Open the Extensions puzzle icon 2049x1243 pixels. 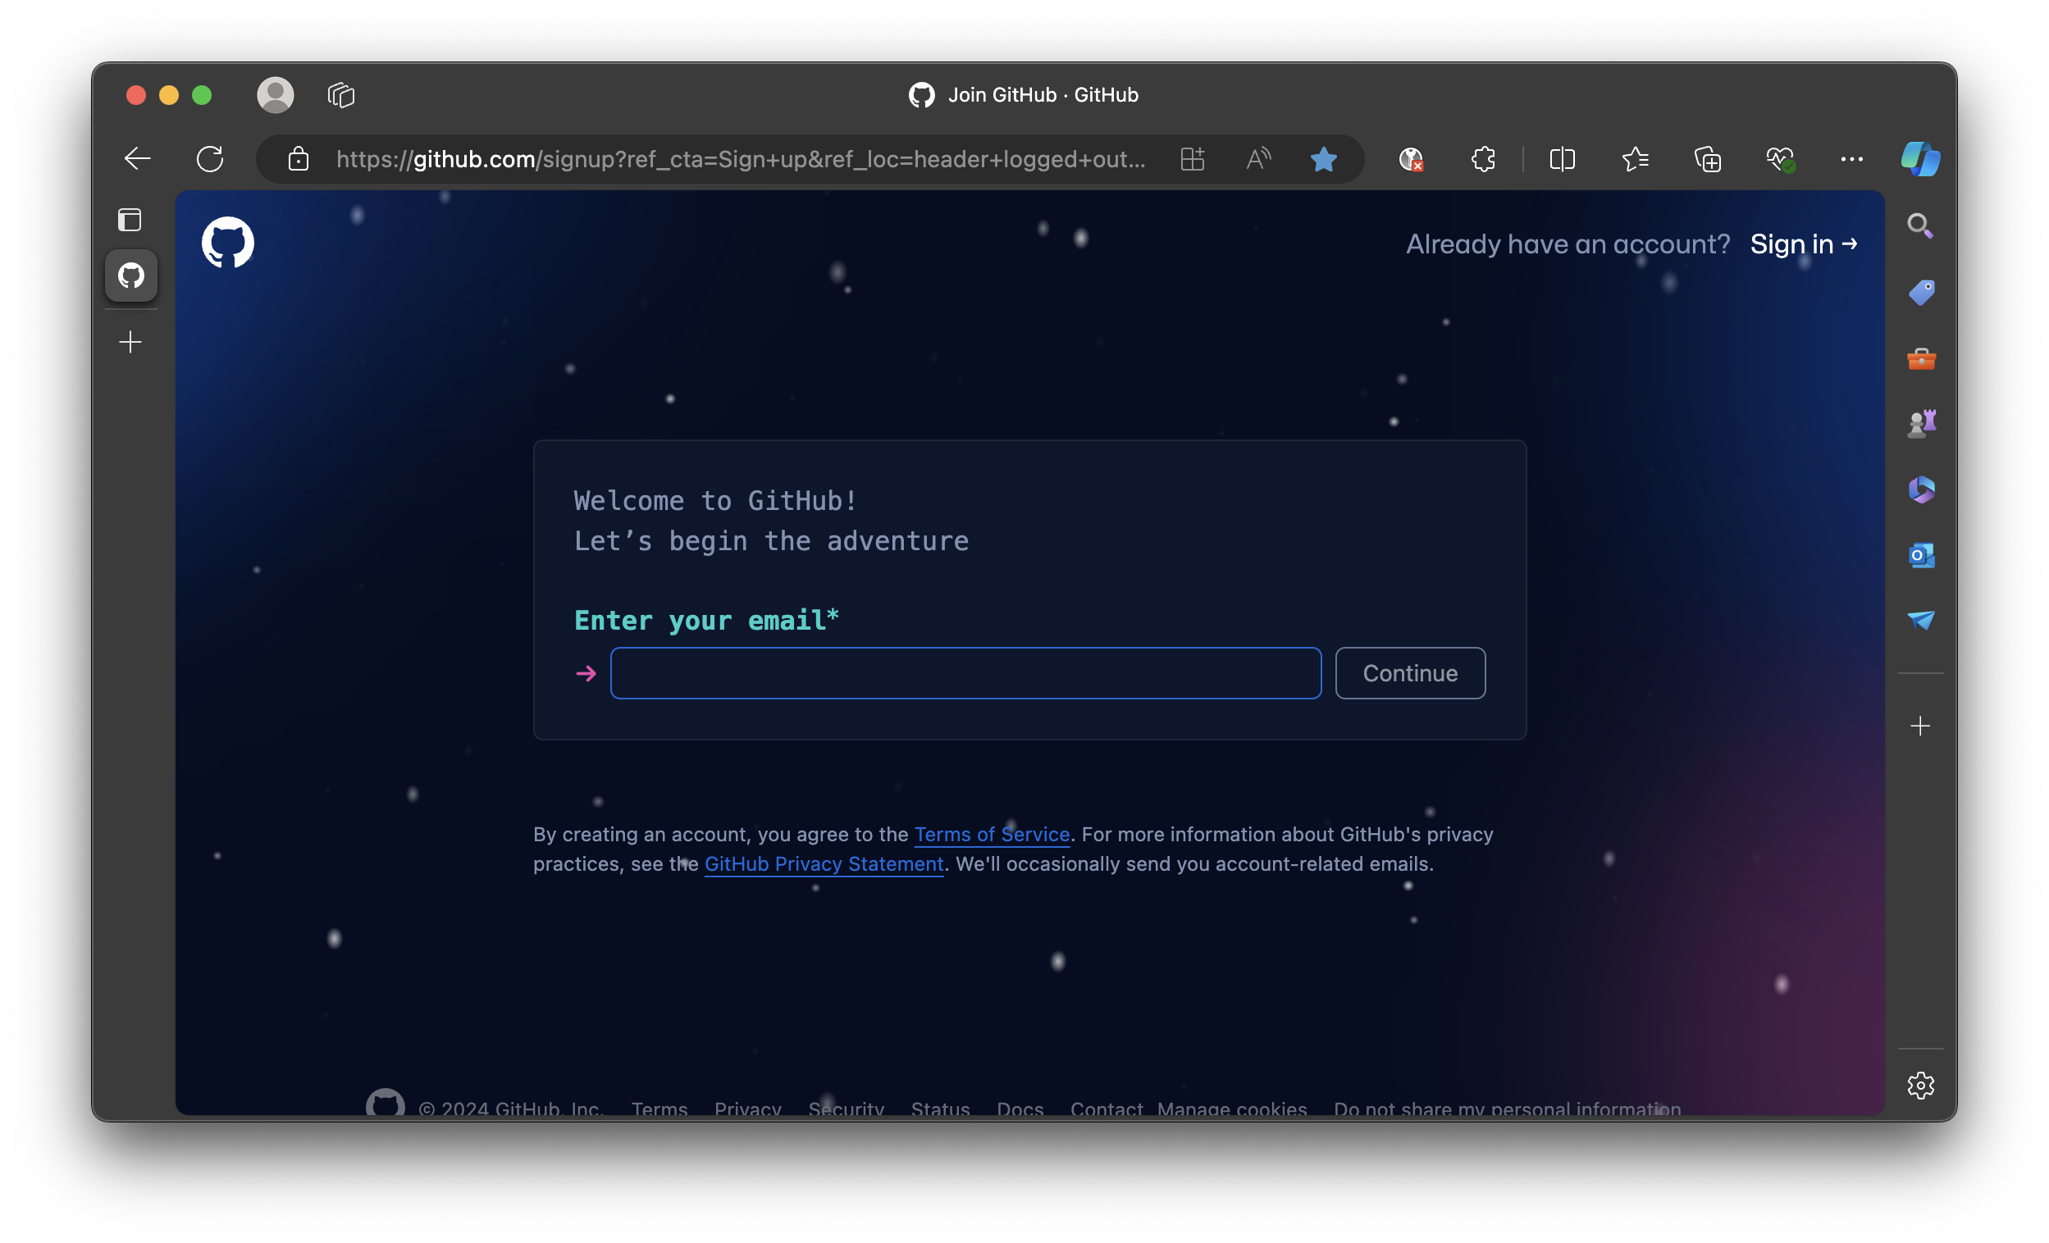(1483, 159)
